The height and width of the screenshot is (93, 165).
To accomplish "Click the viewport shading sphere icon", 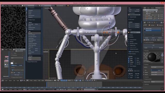I will click(x=55, y=80).
